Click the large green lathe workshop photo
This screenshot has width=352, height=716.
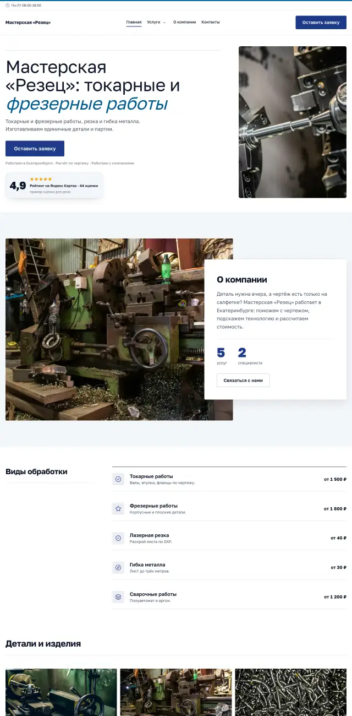119,329
